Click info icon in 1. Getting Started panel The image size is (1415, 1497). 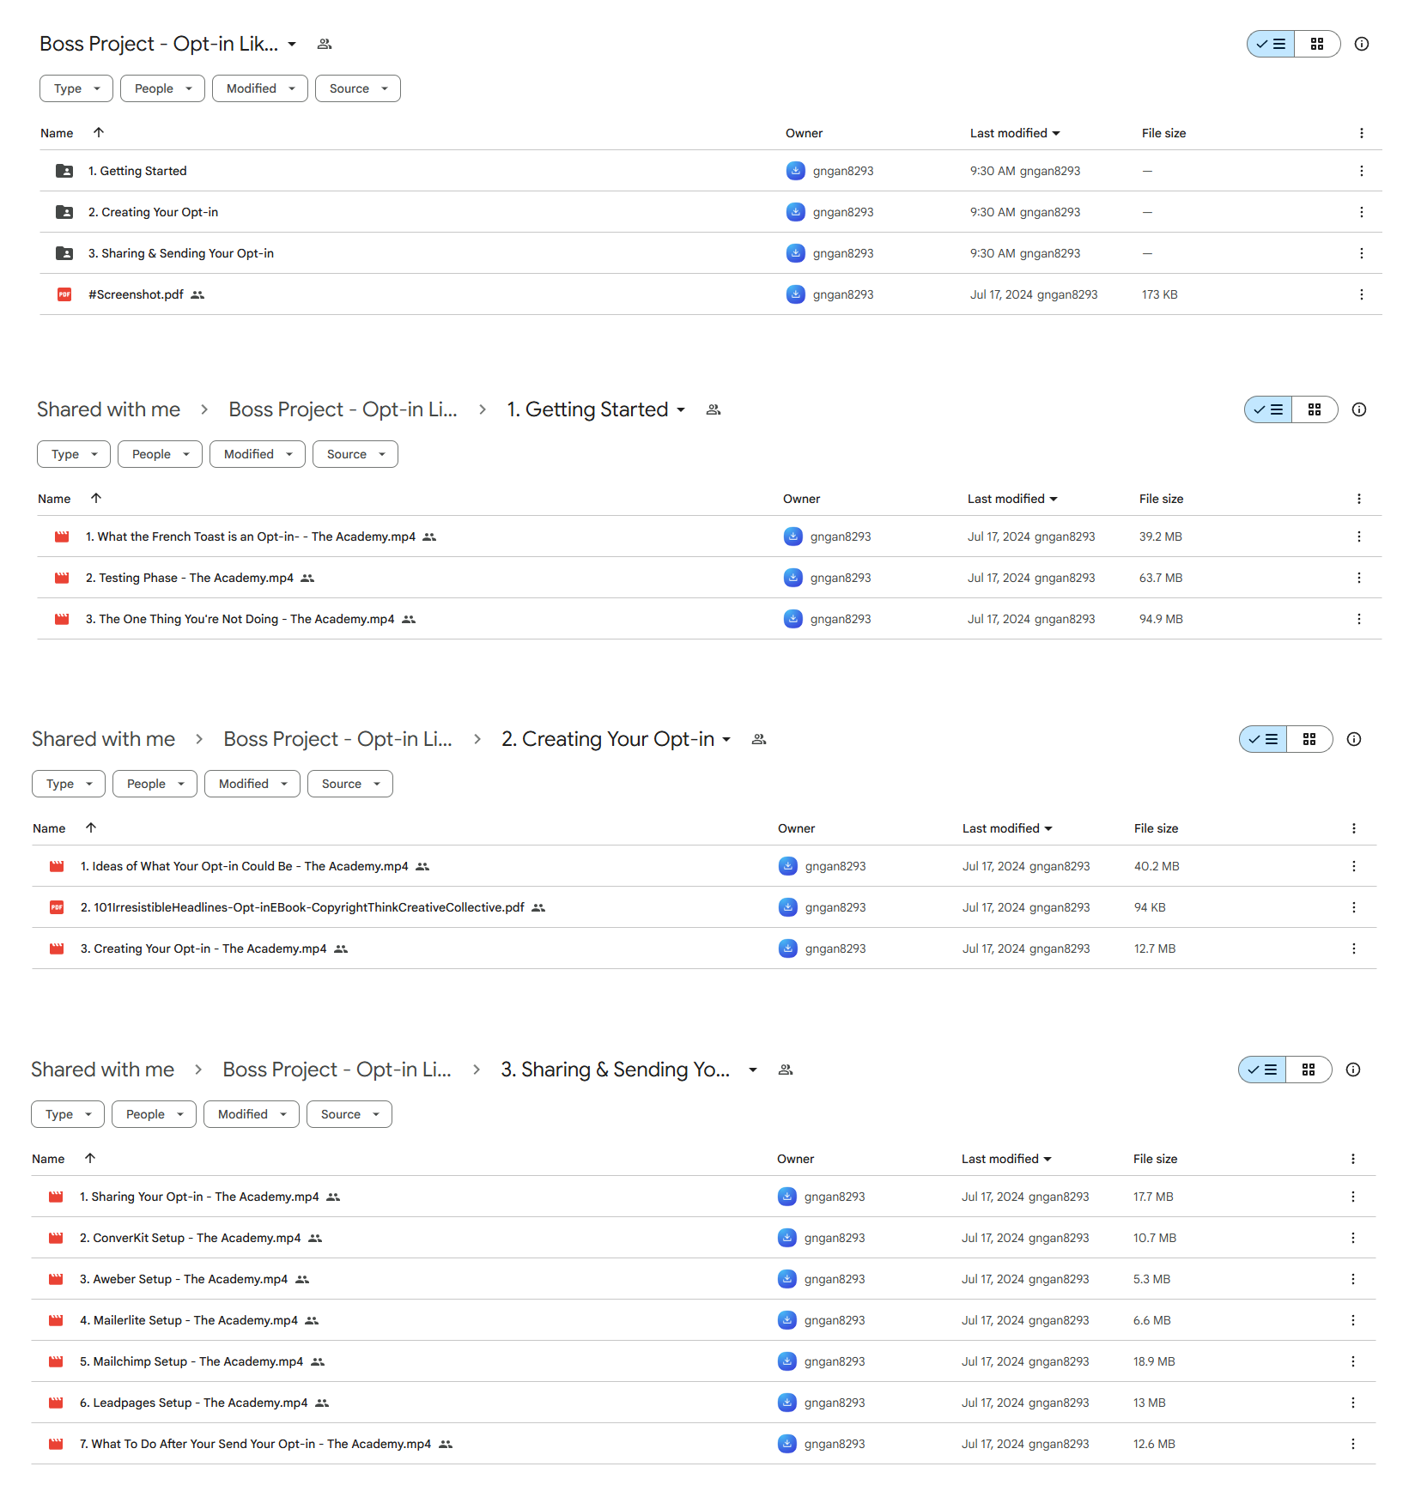(1359, 409)
